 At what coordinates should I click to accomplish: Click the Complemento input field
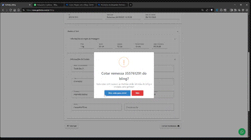[149, 107]
